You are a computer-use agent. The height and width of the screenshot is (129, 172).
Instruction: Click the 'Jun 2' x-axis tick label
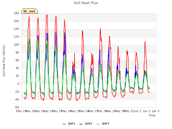pos(147,111)
